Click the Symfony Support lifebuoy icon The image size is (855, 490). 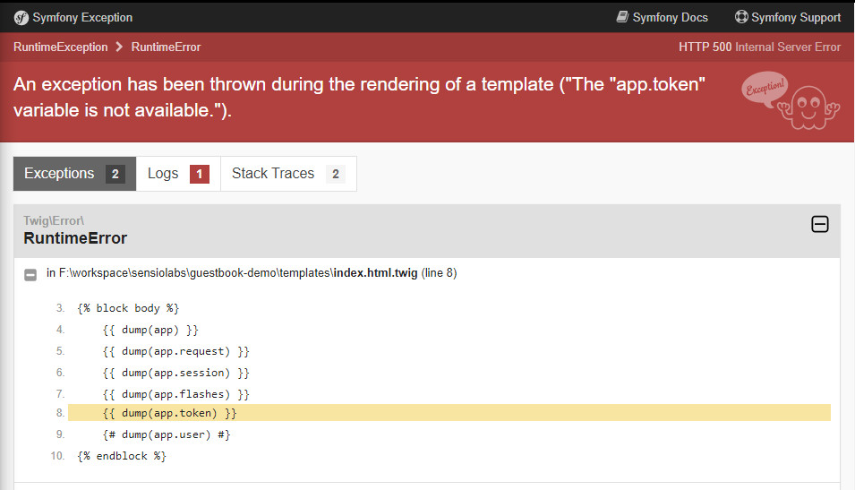pyautogui.click(x=741, y=17)
